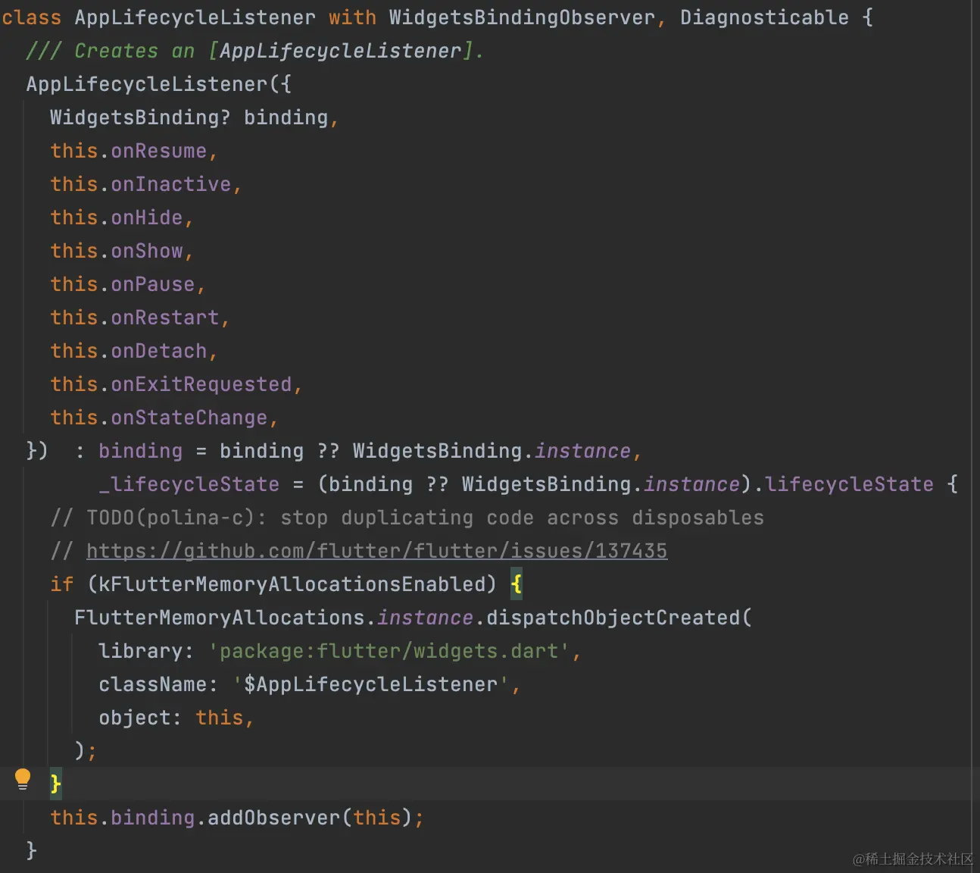
Task: Click 'library:' named argument
Action: click(146, 651)
